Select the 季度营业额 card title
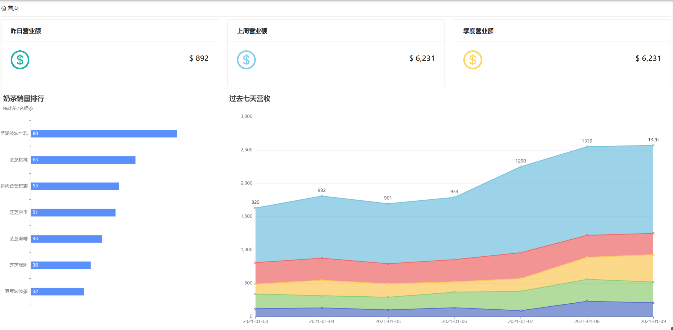This screenshot has width=673, height=330. pos(478,31)
